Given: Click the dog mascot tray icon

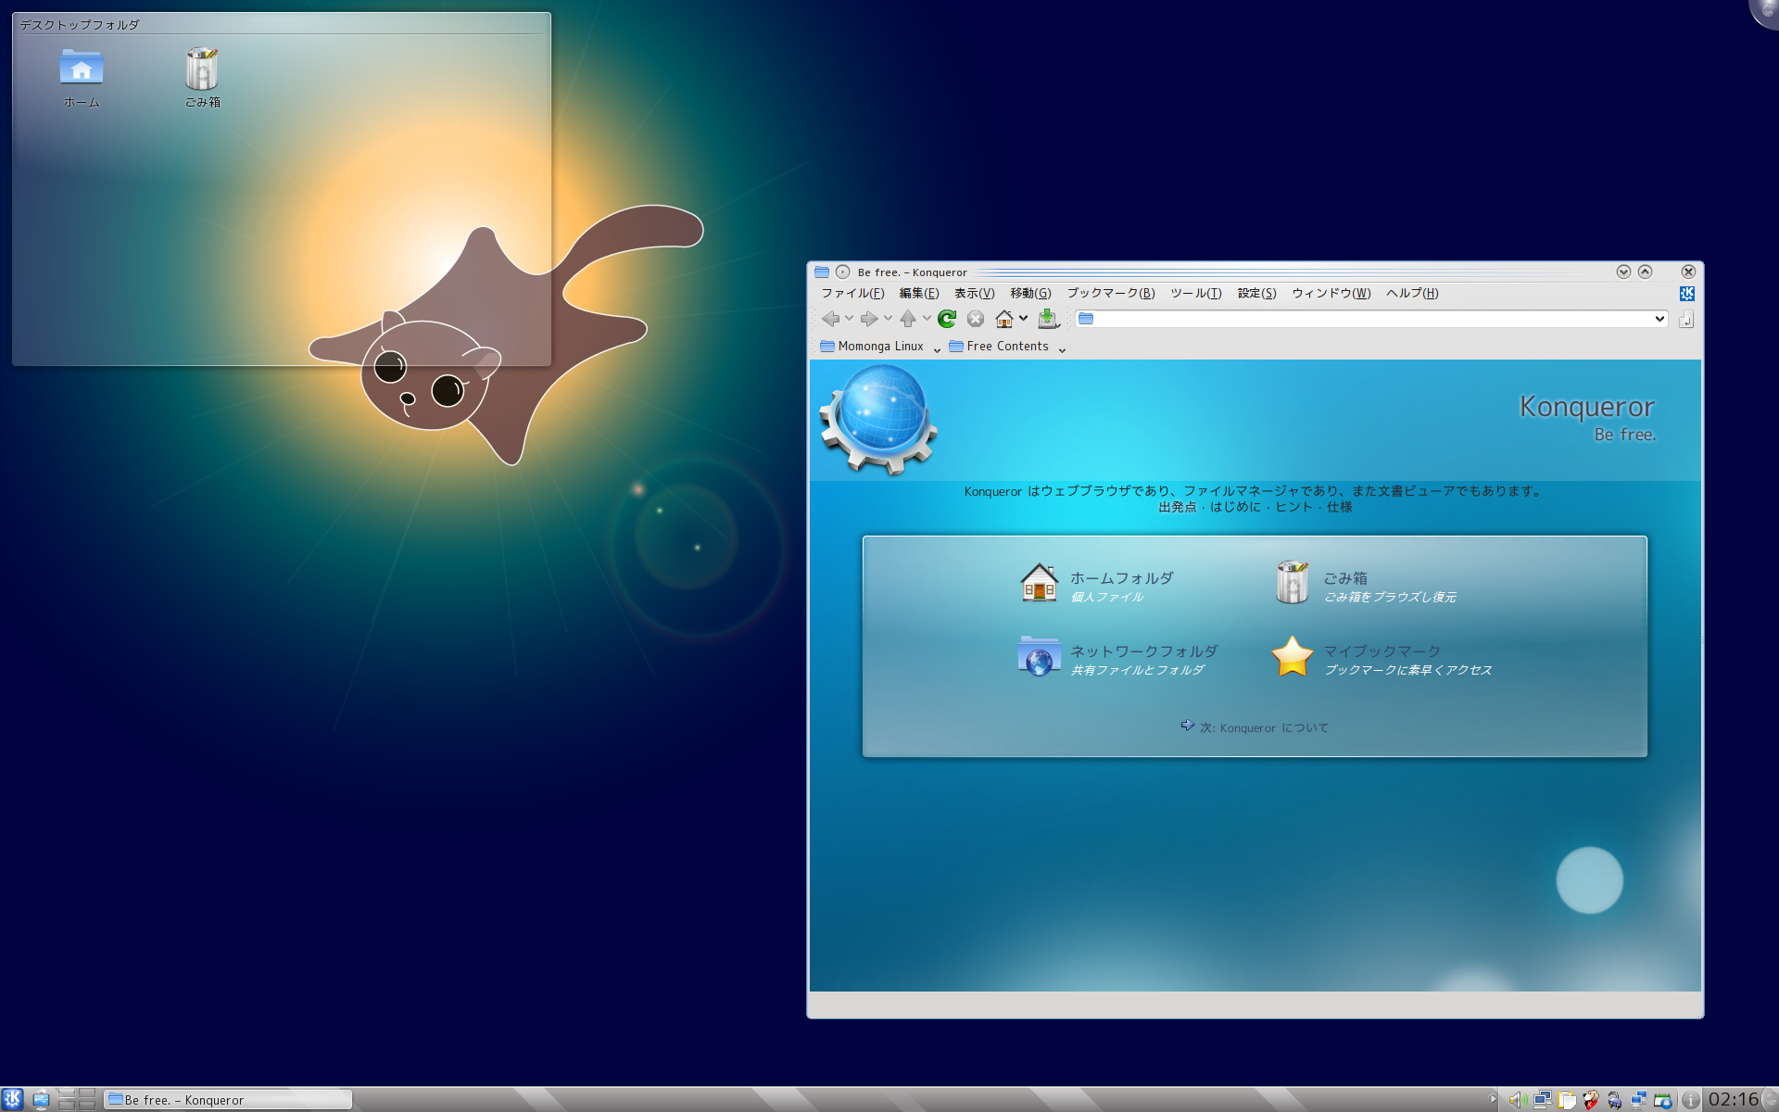Looking at the screenshot, I should [x=1591, y=1100].
